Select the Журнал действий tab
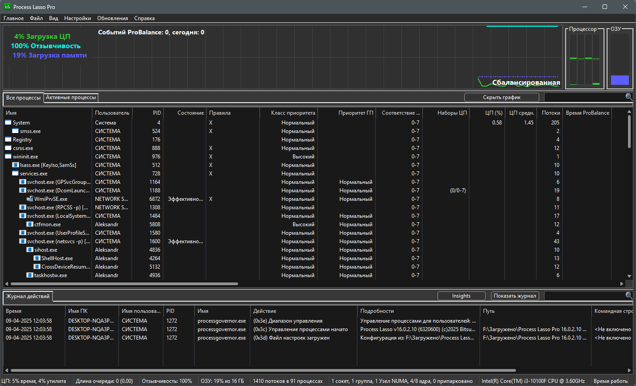The width and height of the screenshot is (636, 386). [x=28, y=296]
